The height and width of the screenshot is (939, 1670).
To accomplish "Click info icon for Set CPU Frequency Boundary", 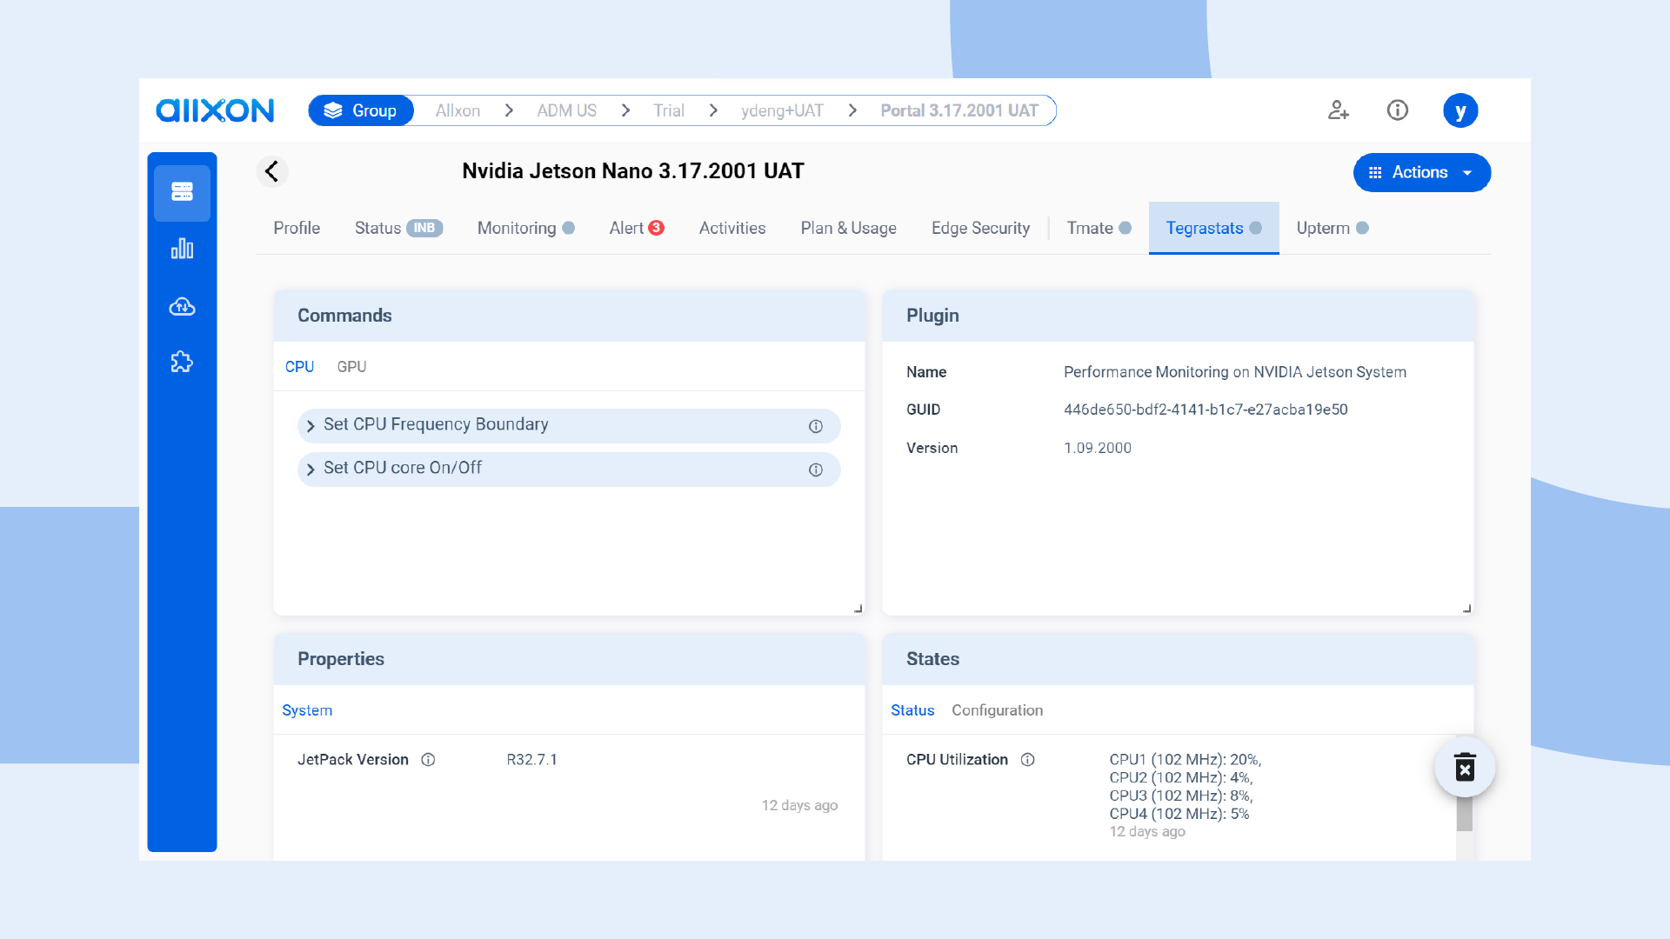I will (815, 426).
